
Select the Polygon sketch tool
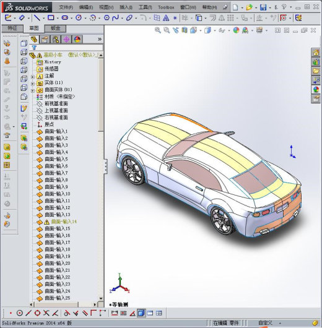click(107, 18)
